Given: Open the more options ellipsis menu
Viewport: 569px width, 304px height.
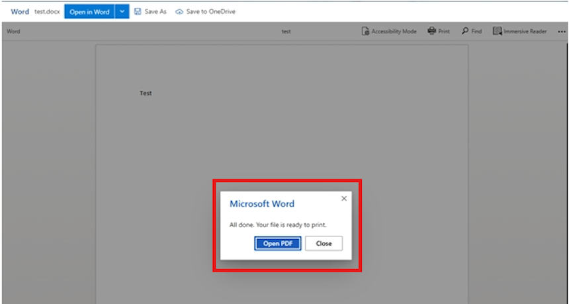Looking at the screenshot, I should pyautogui.click(x=561, y=32).
